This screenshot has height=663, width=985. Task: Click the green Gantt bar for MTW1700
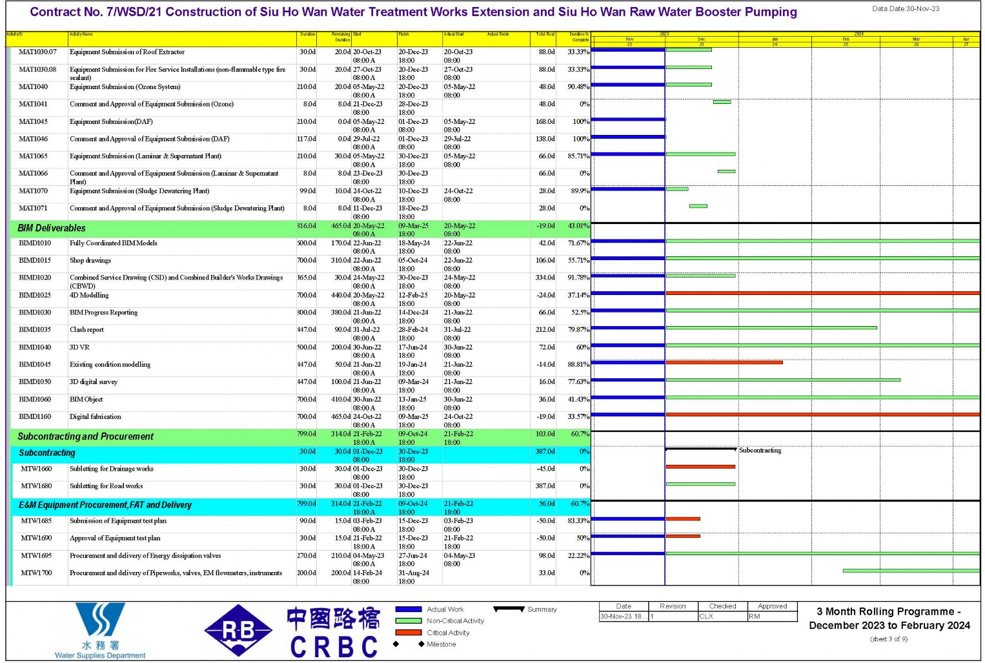coord(911,571)
